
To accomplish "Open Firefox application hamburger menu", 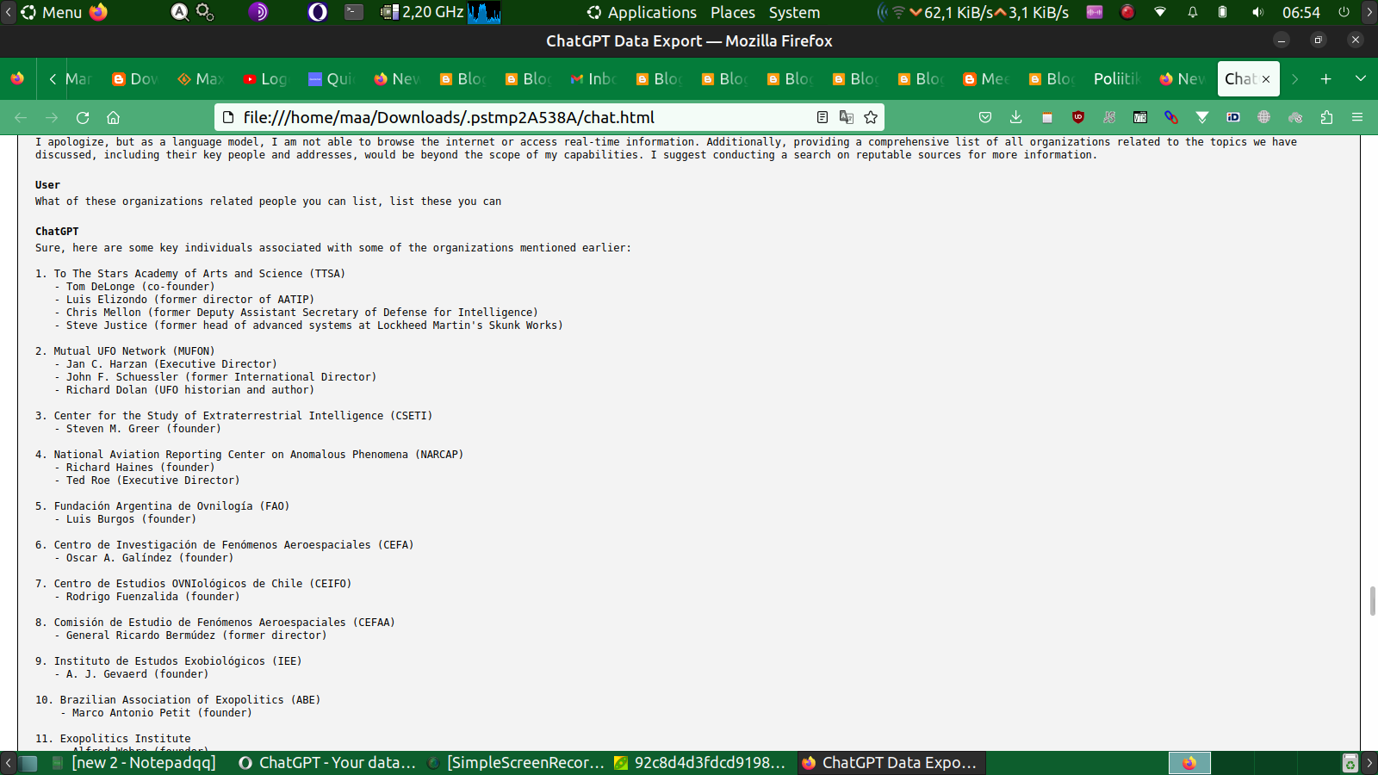I will pyautogui.click(x=1357, y=117).
